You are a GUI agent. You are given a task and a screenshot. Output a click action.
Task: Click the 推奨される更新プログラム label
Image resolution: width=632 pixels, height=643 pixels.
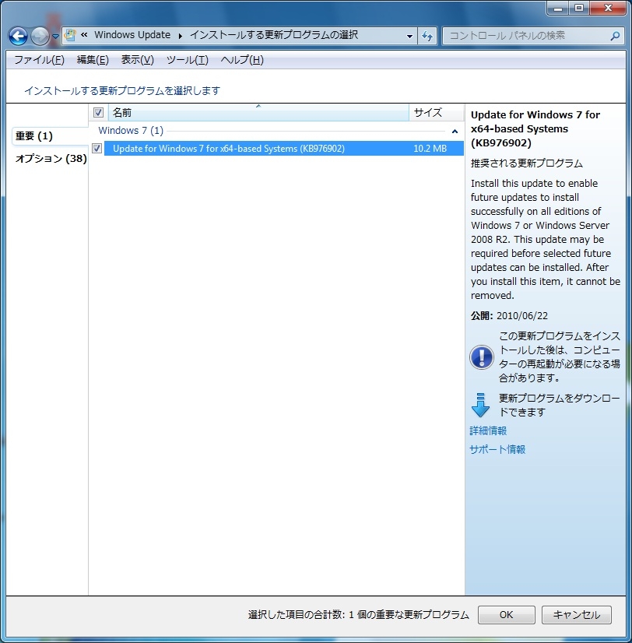(x=527, y=163)
